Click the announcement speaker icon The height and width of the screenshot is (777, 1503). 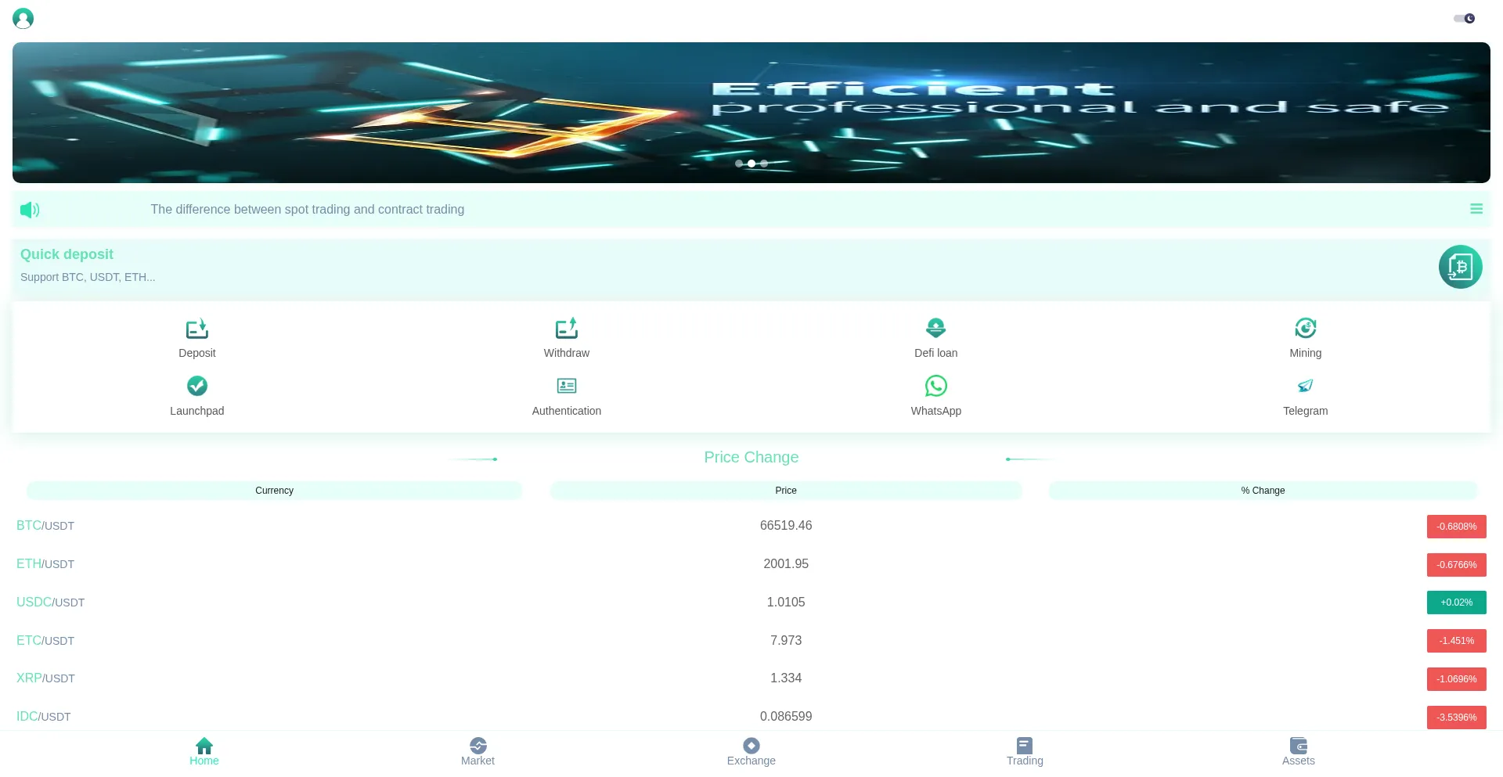tap(30, 210)
